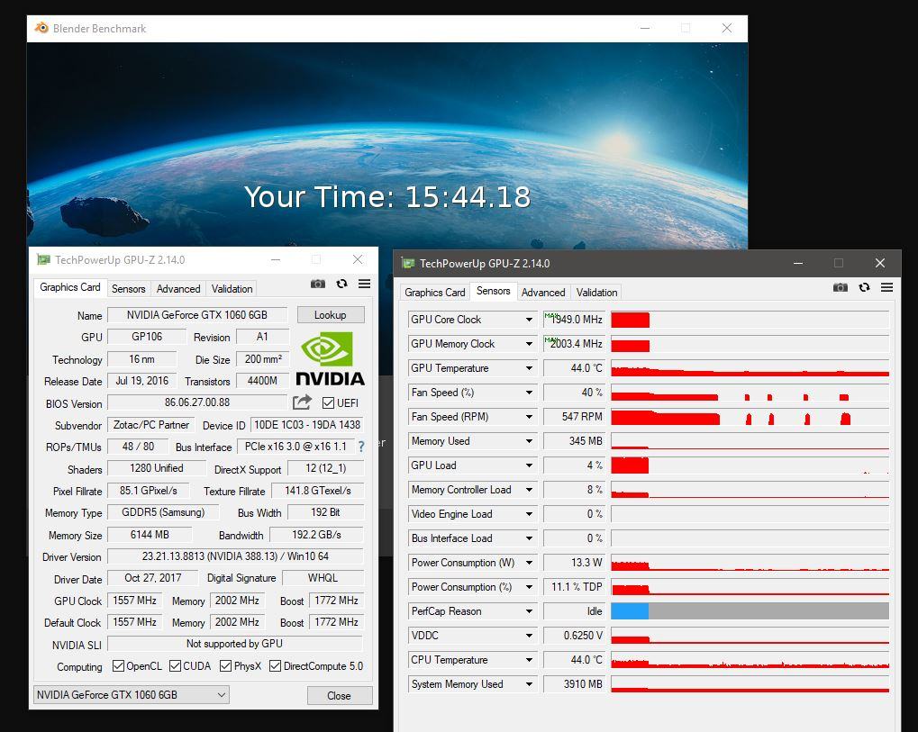Click the CPU Temperature history graph
Screen dimensions: 918x732
point(750,660)
